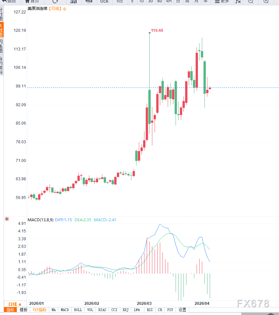Open the 日线 period selector at bottom-left

pos(15,304)
